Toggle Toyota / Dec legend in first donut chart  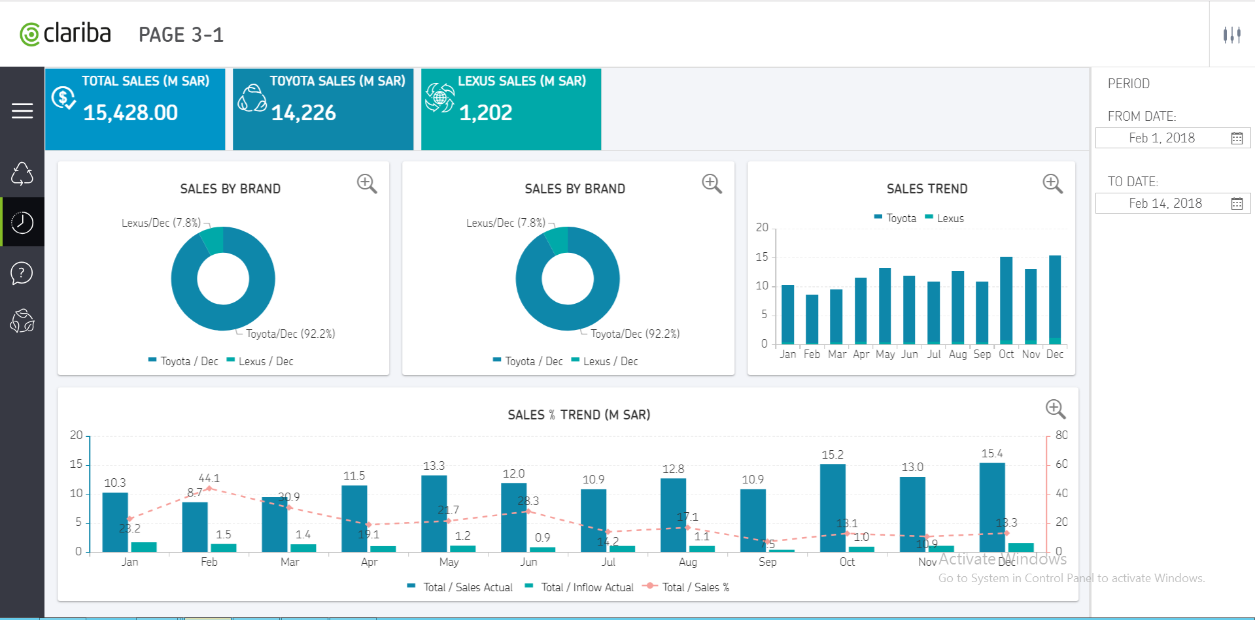[x=183, y=361]
